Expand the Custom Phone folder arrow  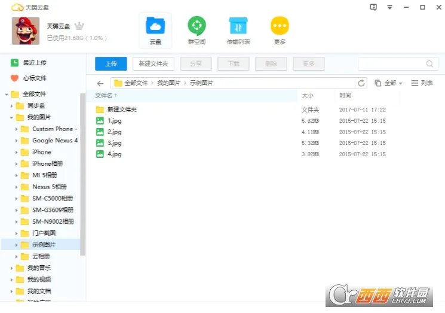pyautogui.click(x=16, y=129)
